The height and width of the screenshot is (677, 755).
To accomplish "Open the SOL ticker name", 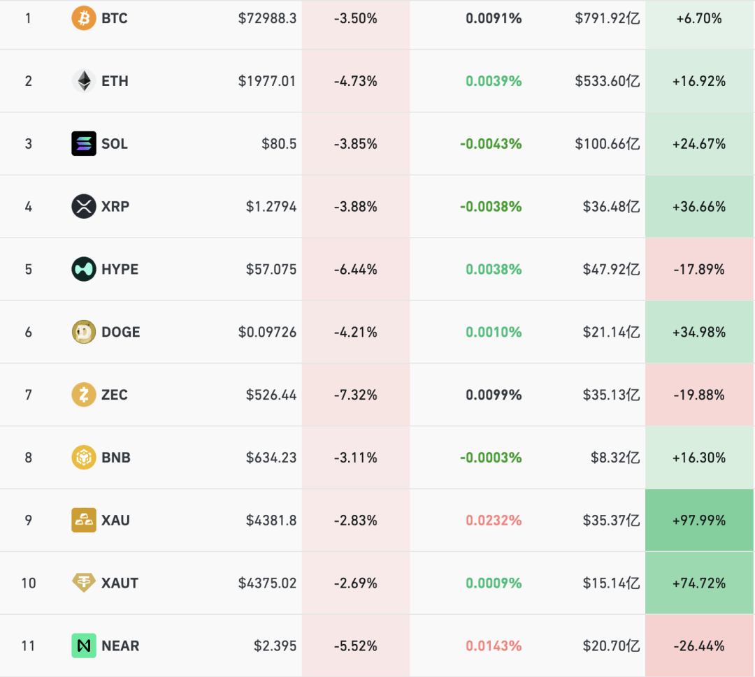I will pos(115,143).
